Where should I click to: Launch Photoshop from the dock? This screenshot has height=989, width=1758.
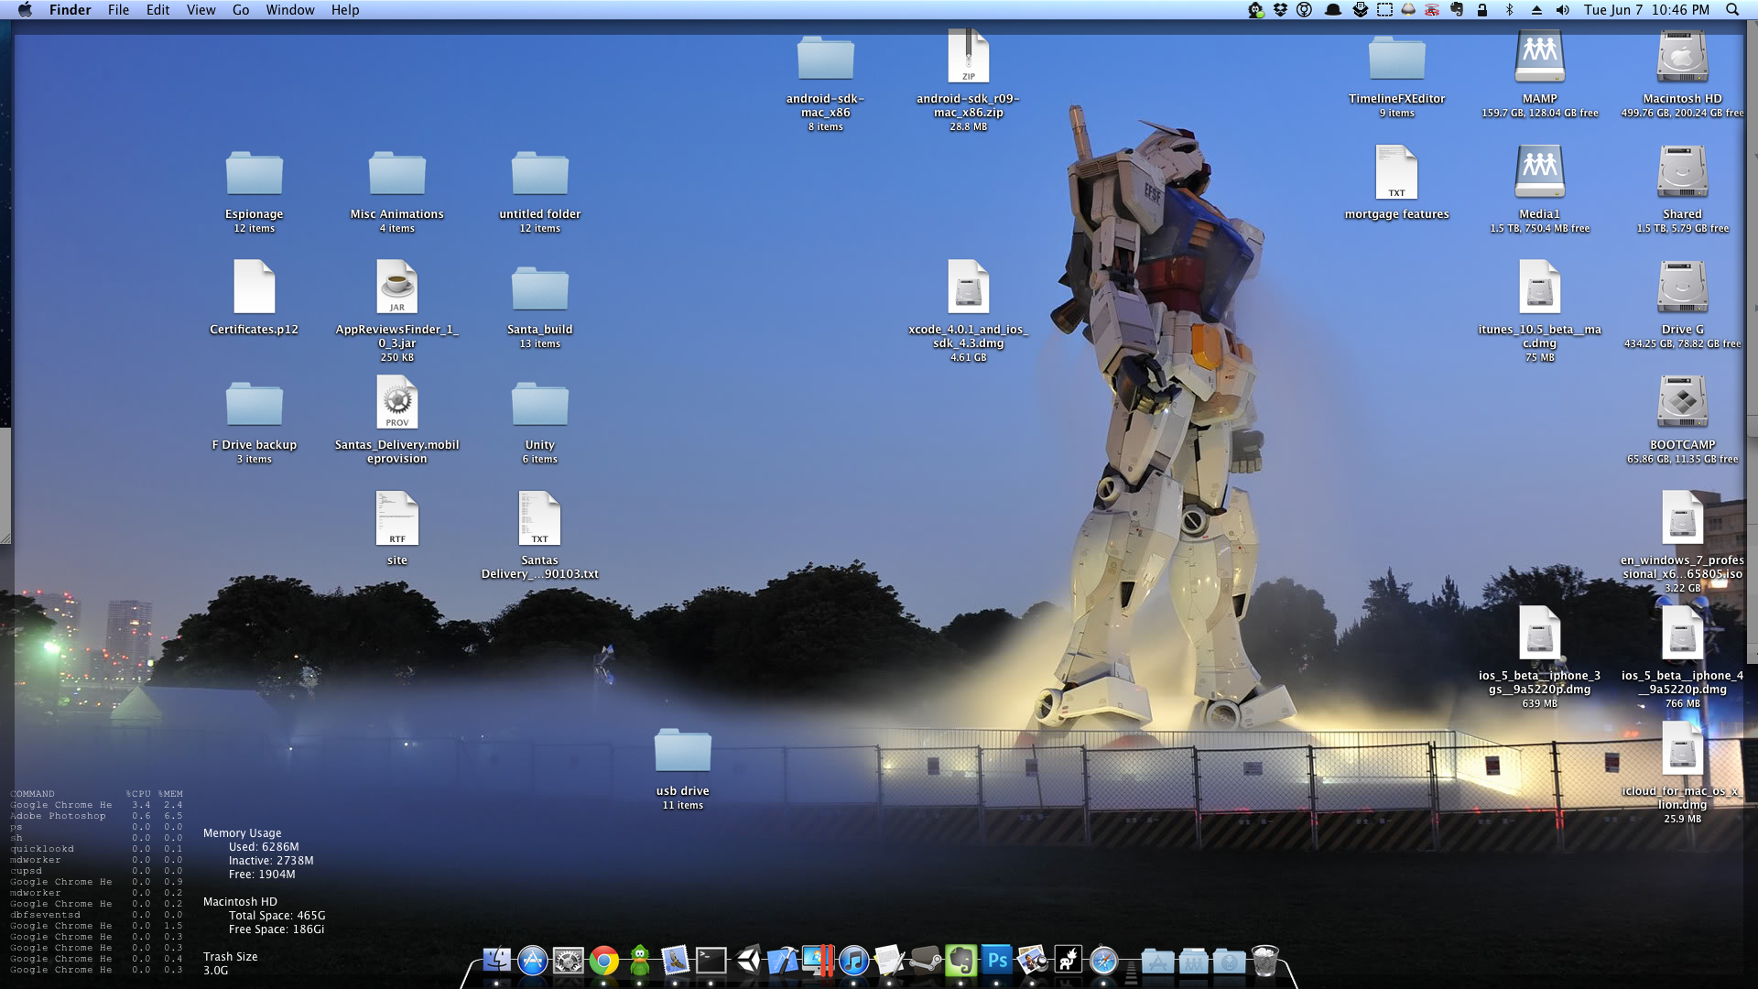[x=997, y=961]
